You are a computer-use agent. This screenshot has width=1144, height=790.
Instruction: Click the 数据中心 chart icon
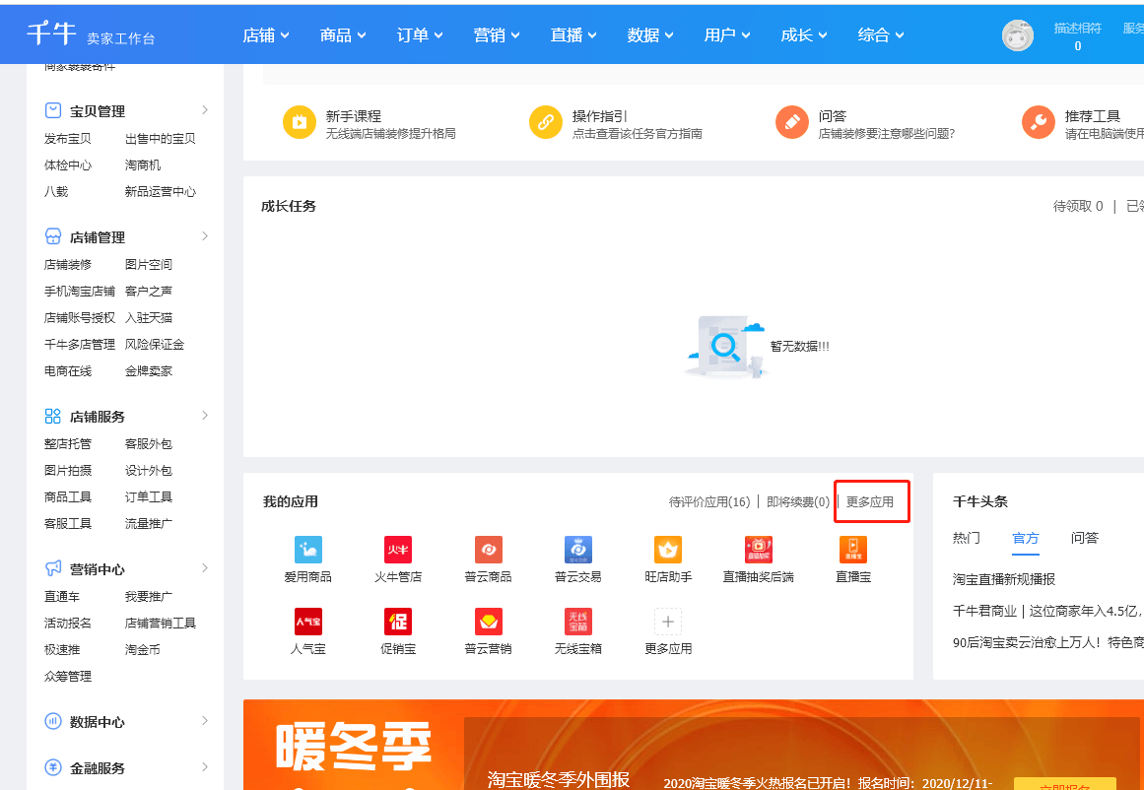pos(53,721)
